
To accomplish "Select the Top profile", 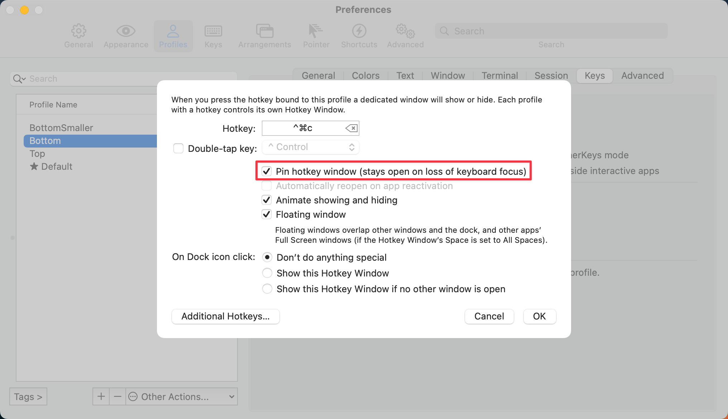I will [37, 154].
